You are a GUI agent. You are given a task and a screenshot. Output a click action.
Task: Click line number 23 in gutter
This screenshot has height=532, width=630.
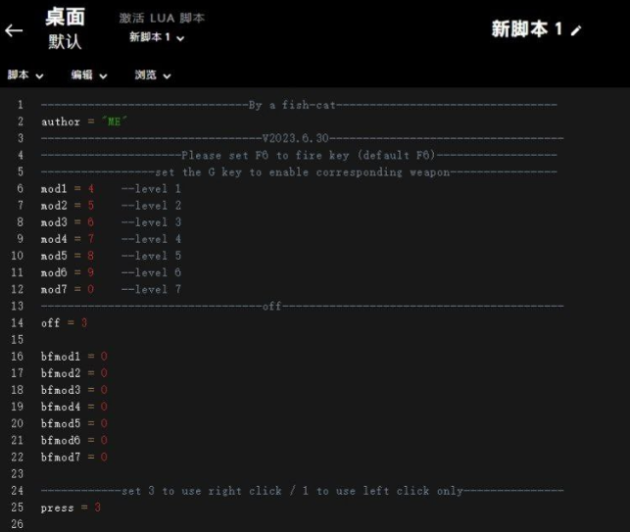17,474
